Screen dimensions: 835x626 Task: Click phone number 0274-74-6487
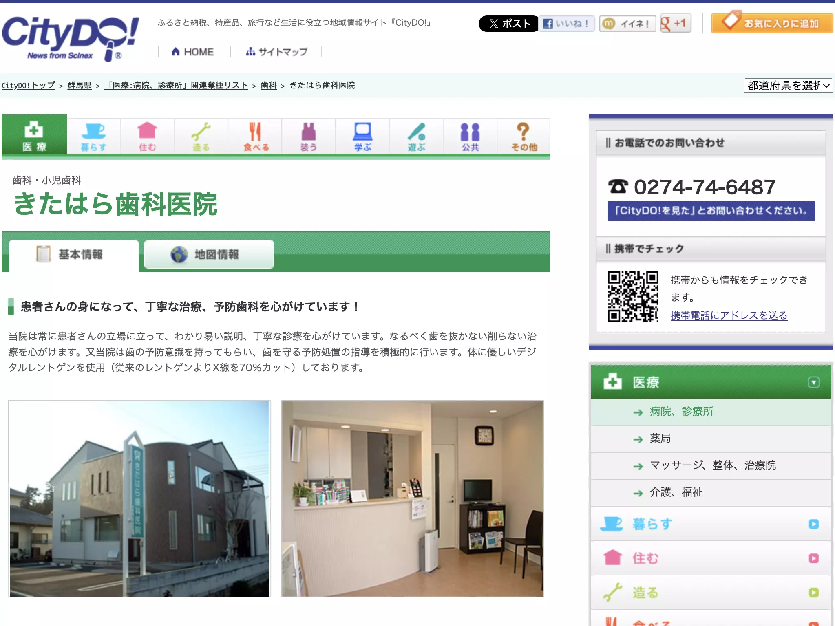(705, 187)
